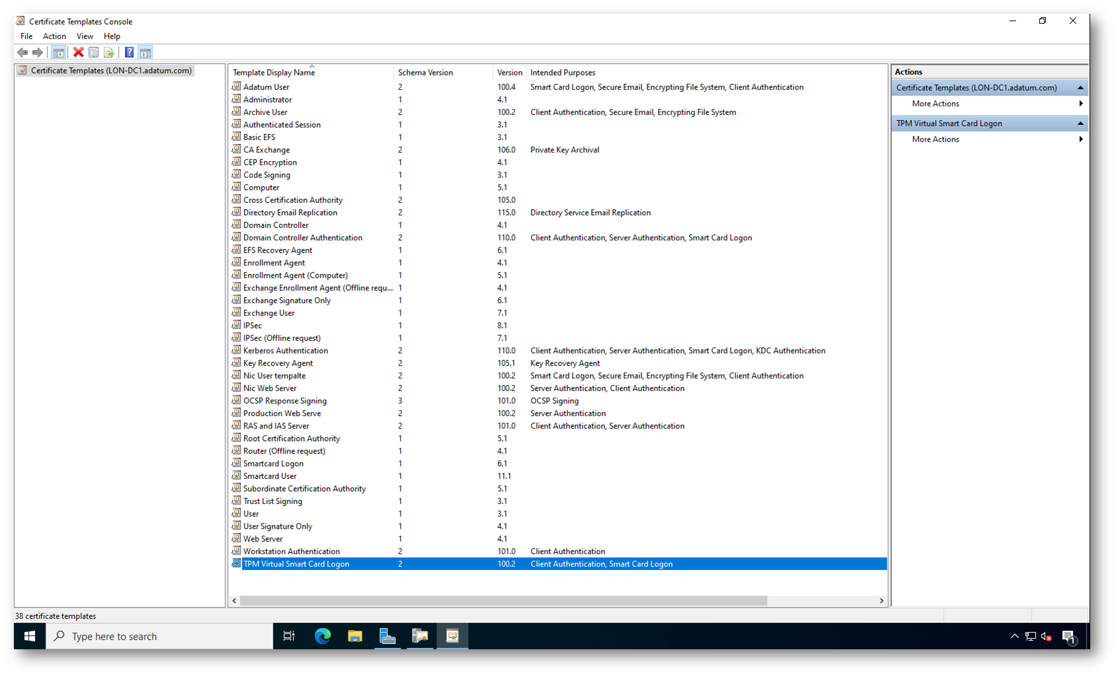Collapse the Certificate Templates actions section
Viewport: 1118px width, 677px height.
click(x=1080, y=88)
